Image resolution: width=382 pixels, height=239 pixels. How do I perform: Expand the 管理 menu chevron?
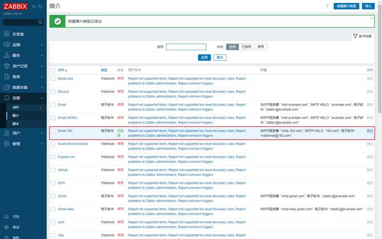tap(42, 144)
